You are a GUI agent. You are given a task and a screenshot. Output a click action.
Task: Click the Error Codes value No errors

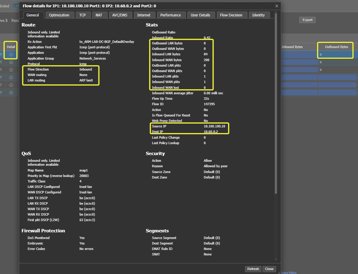coord(86,249)
